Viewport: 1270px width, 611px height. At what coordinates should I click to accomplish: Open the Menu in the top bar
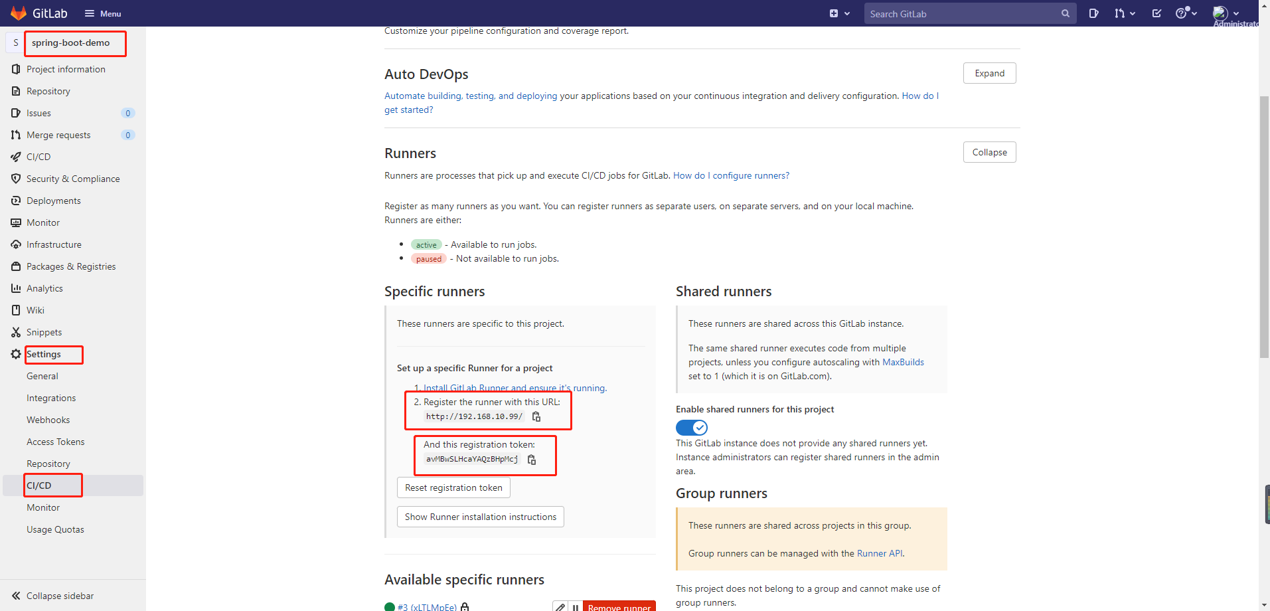click(x=103, y=13)
